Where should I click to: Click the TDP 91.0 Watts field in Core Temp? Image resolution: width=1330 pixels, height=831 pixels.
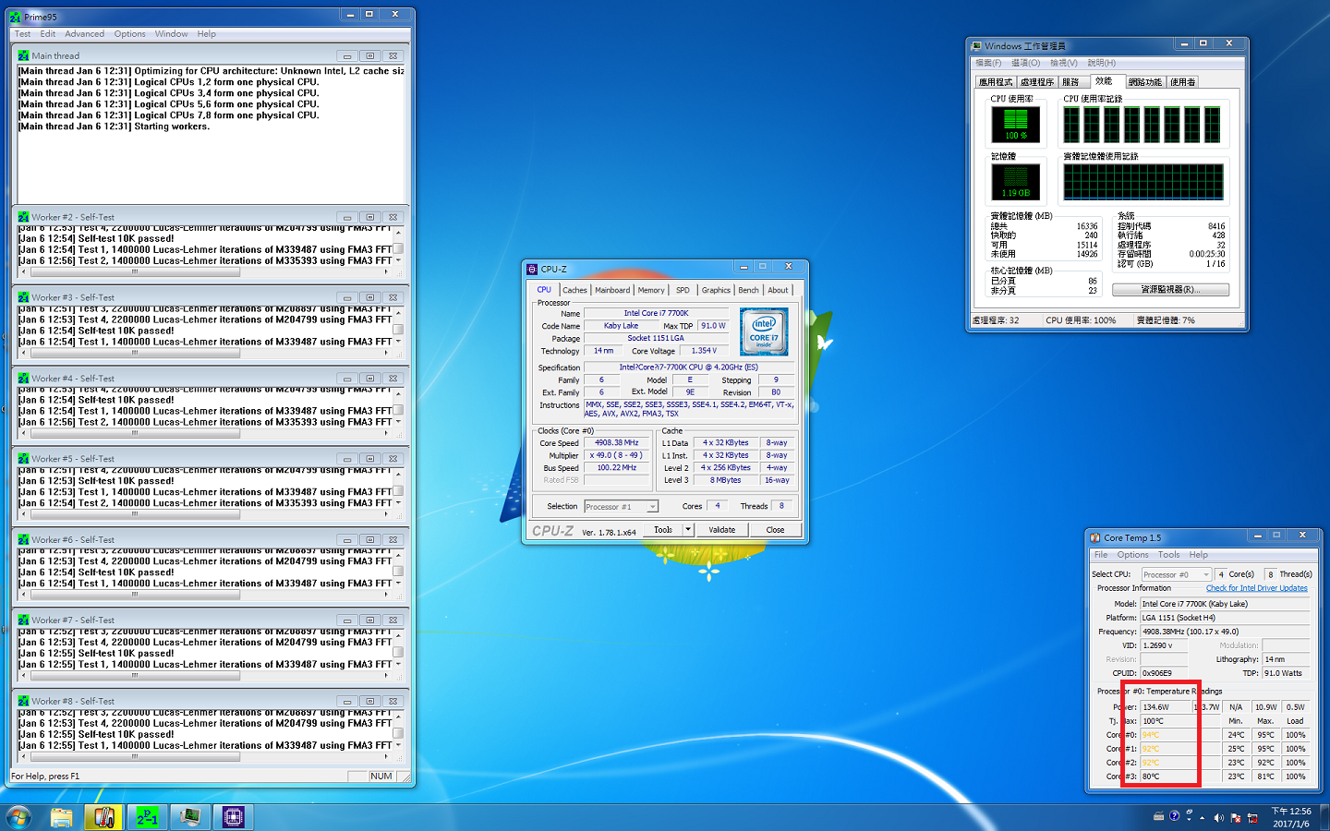(1286, 673)
